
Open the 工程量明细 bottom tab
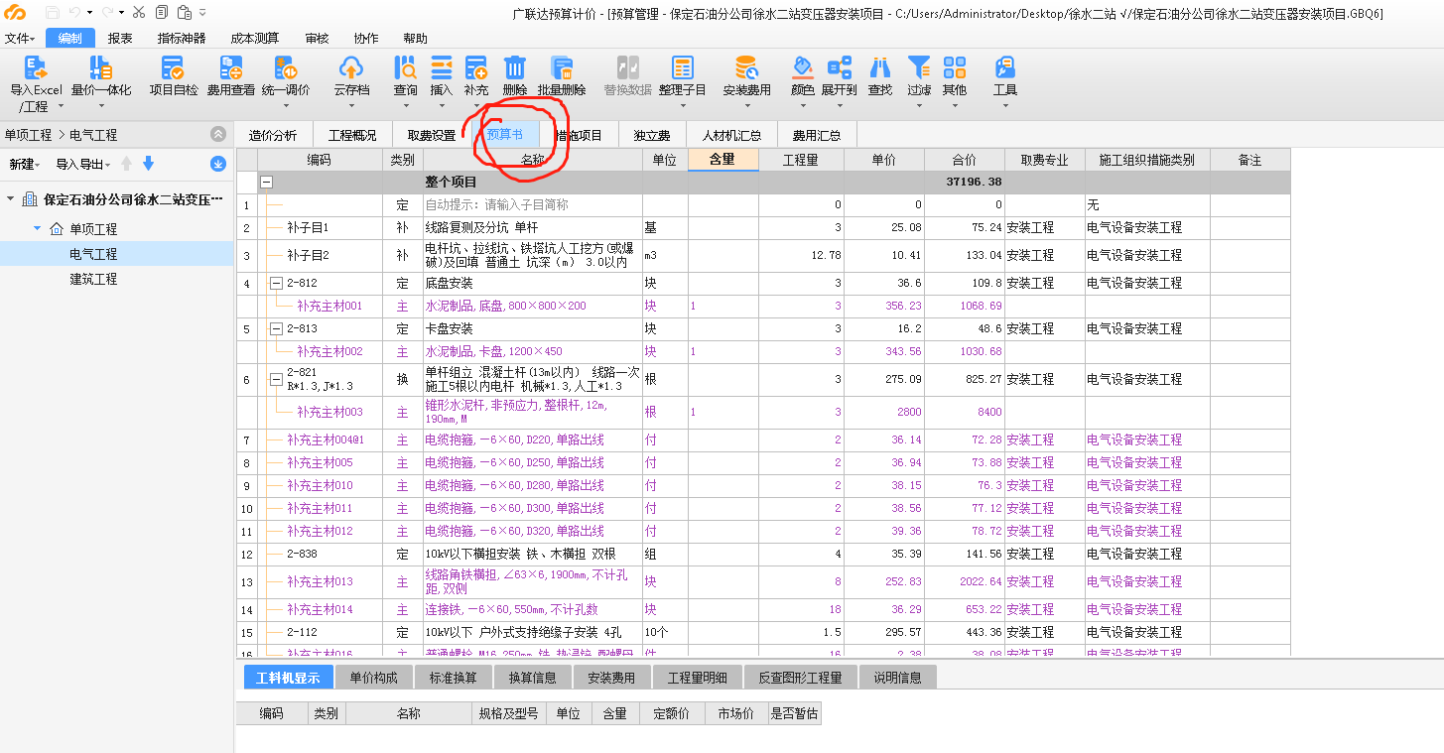coord(697,679)
